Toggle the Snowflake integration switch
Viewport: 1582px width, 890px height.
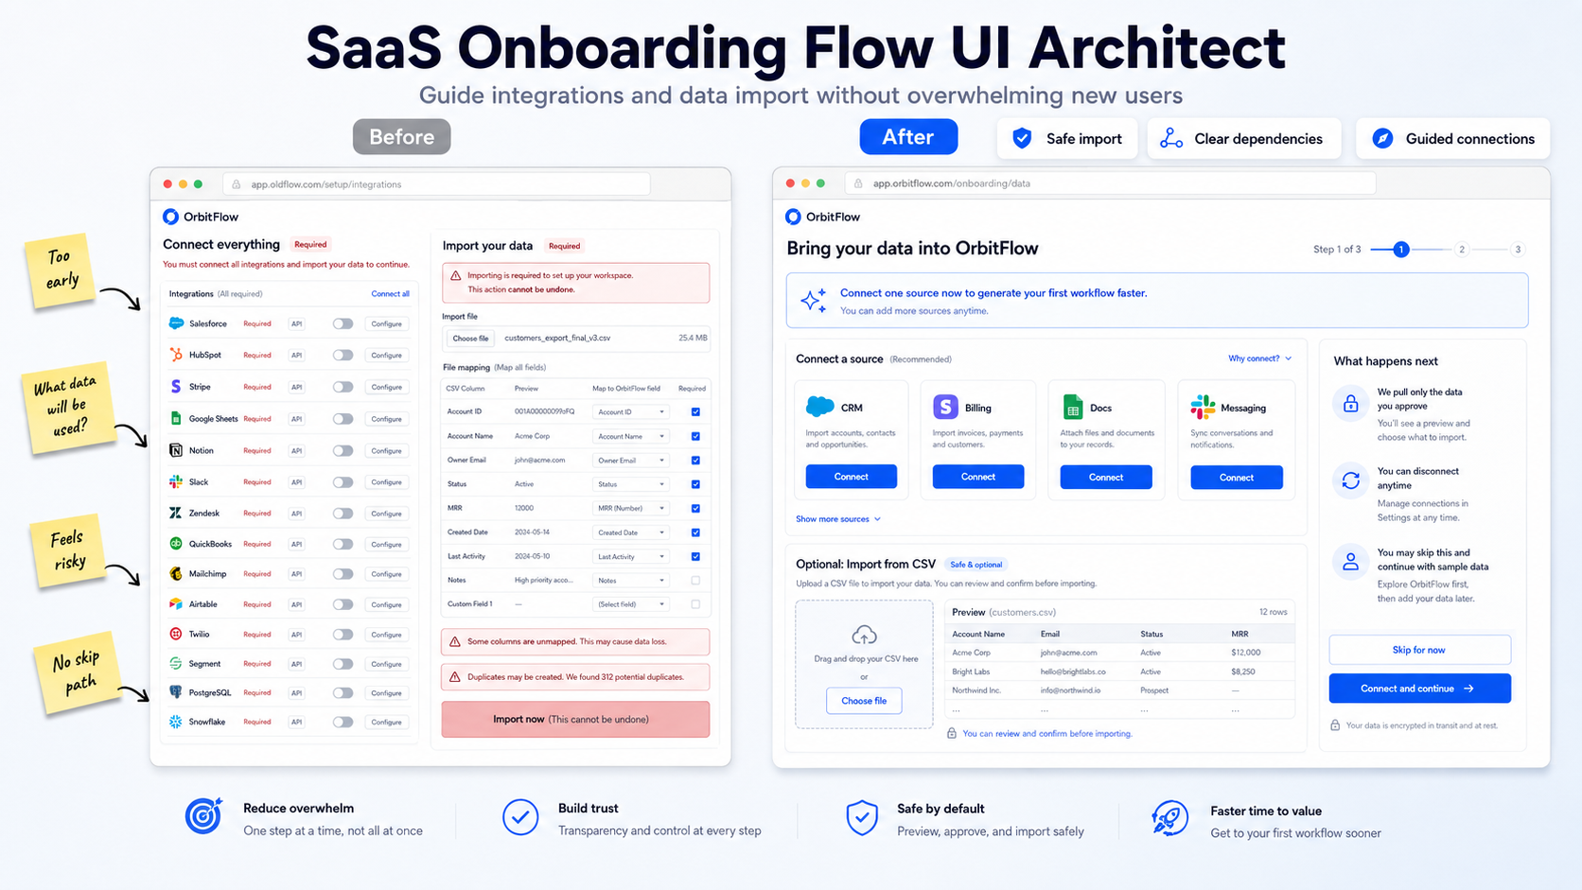point(343,722)
